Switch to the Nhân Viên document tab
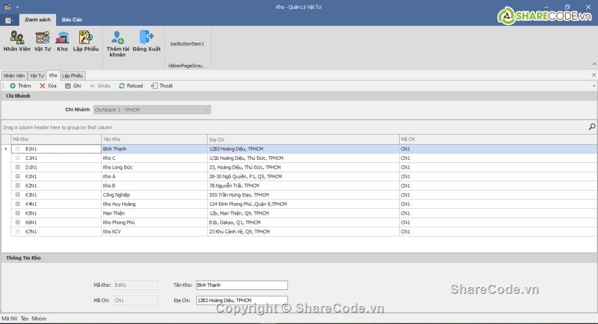Image resolution: width=598 pixels, height=324 pixels. point(14,75)
